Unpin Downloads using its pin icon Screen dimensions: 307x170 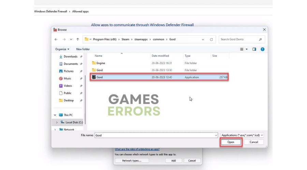pyautogui.click(x=81, y=56)
